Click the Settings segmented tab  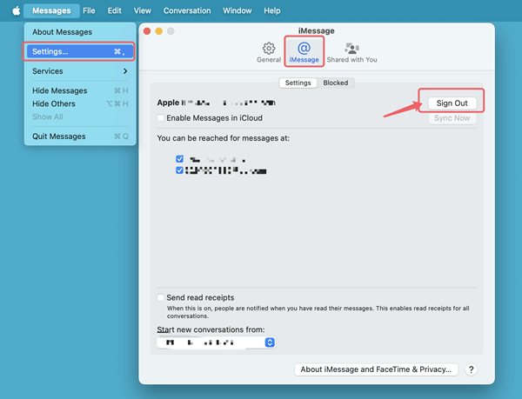pyautogui.click(x=298, y=83)
